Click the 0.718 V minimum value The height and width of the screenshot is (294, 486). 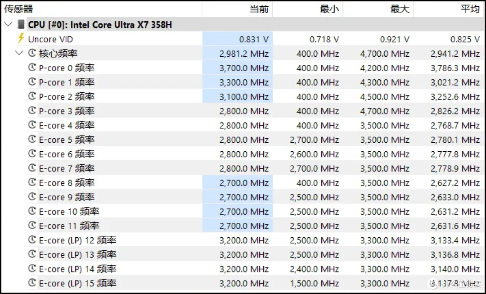point(324,39)
